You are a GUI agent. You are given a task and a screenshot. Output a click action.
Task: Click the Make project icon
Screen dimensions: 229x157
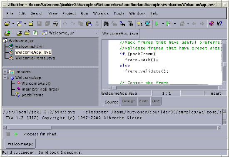(140, 24)
